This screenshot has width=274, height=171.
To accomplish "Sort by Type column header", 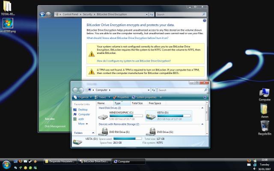I will (122, 103).
